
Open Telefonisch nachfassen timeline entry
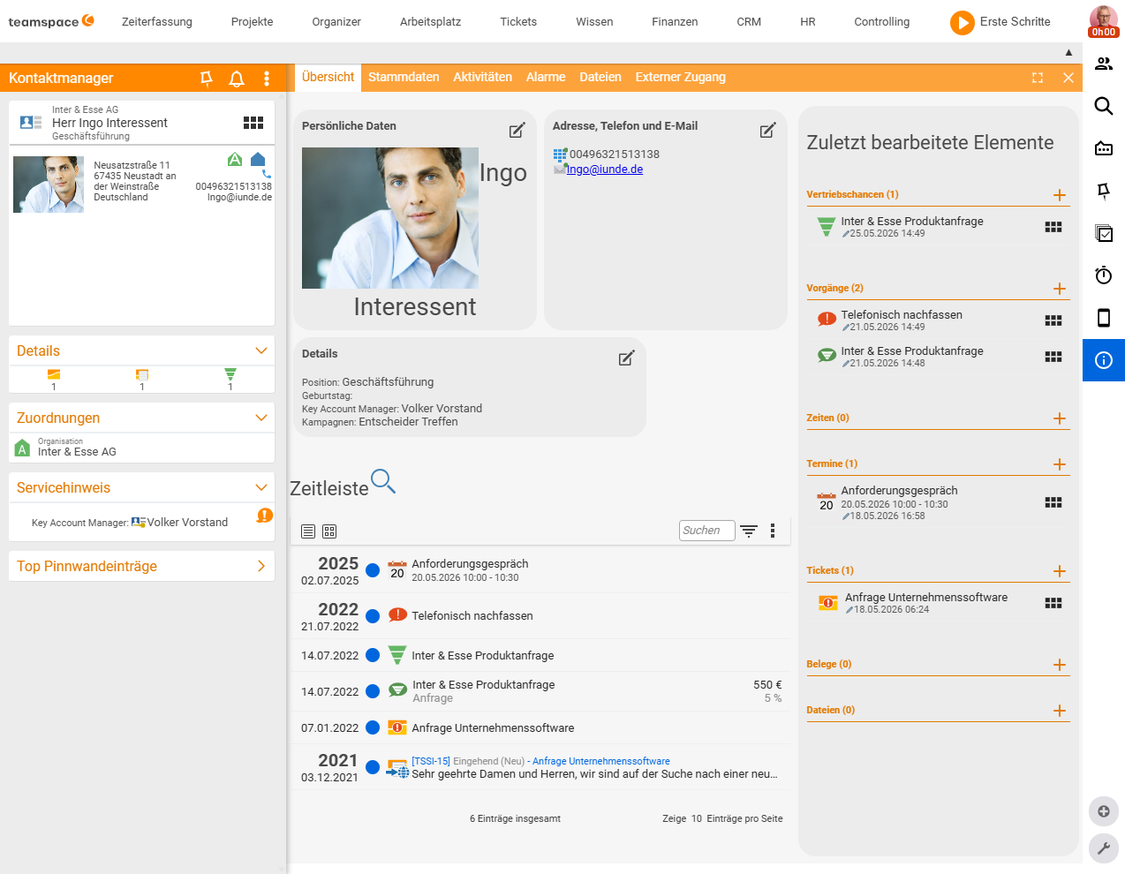[x=472, y=616]
